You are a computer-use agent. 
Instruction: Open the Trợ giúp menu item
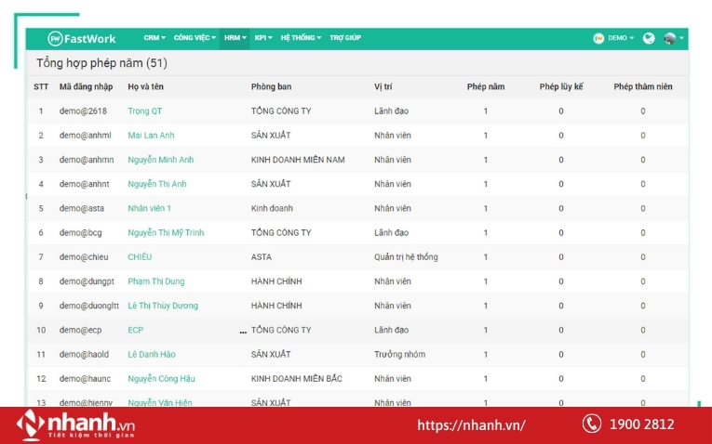click(345, 38)
